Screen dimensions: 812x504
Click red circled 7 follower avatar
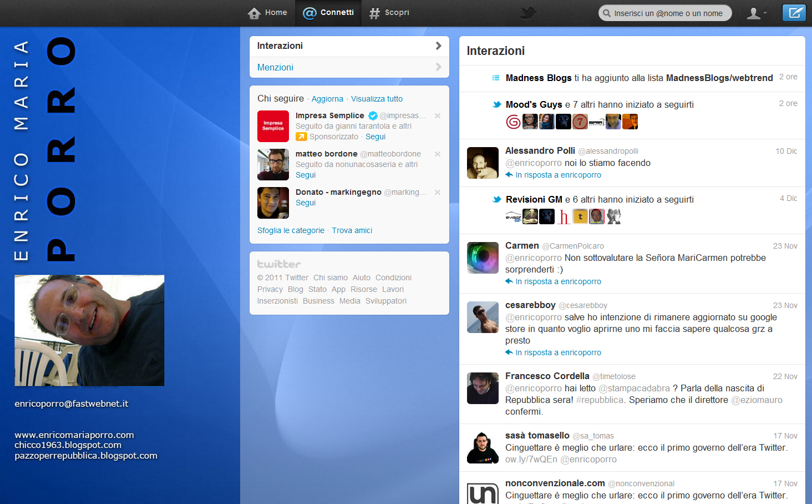click(580, 122)
